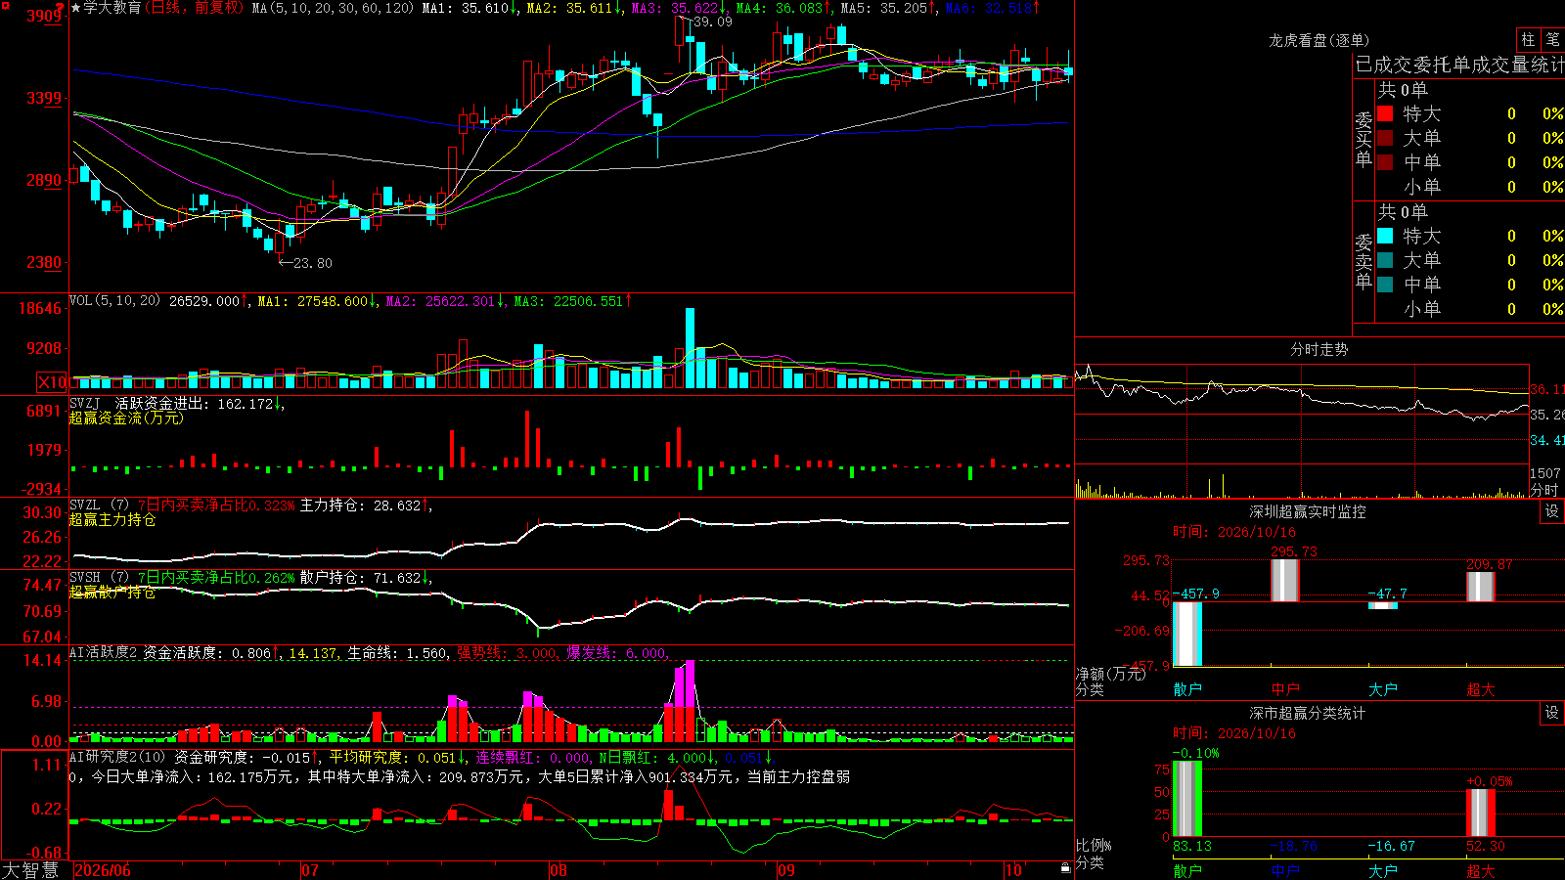The height and width of the screenshot is (880, 1565).
Task: Click the star icon before 学大教育
Action: (75, 8)
